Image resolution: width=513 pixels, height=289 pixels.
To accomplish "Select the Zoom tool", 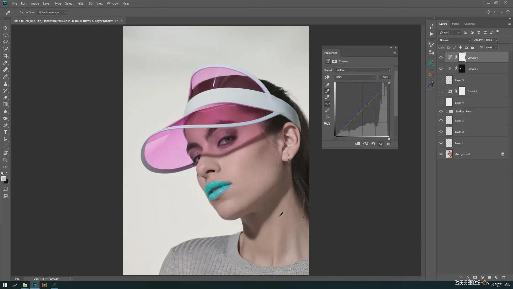I will (x=5, y=160).
